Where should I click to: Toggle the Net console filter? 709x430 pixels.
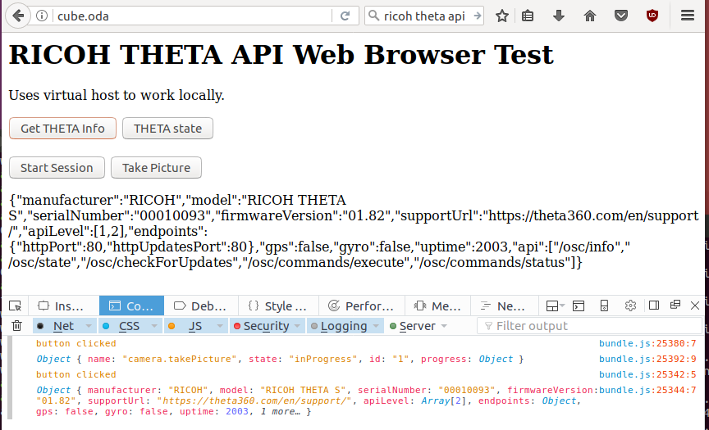pos(59,326)
